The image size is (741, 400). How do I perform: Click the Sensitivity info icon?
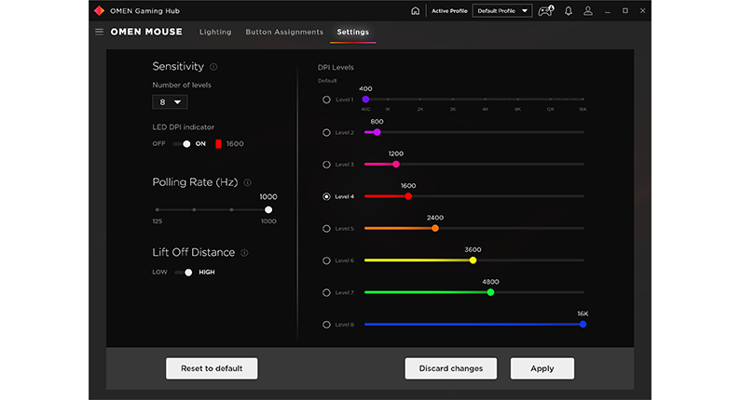(x=213, y=67)
